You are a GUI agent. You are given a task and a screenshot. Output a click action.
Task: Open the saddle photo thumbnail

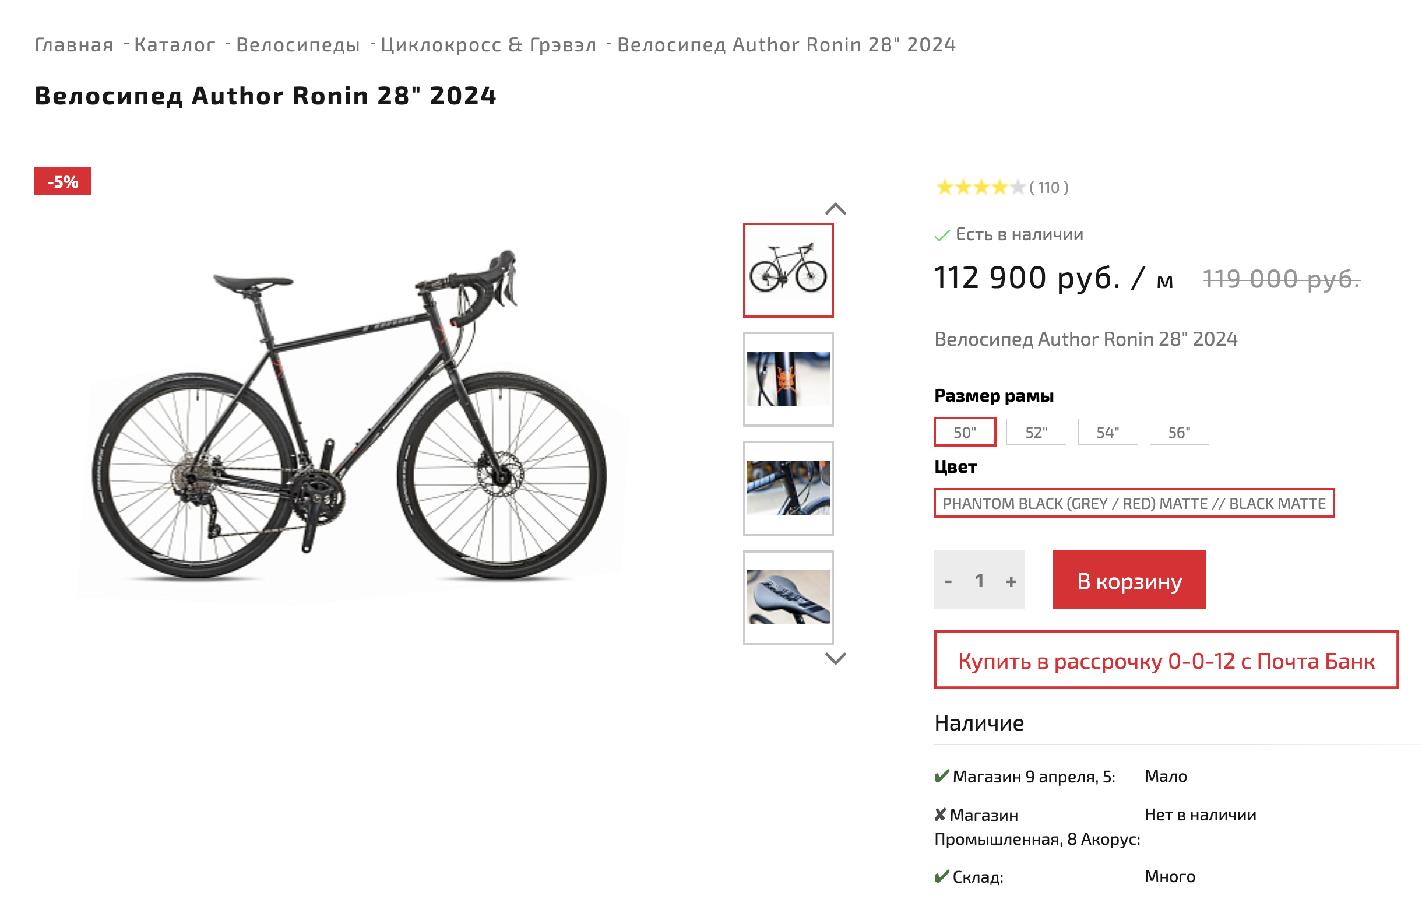[x=788, y=597]
